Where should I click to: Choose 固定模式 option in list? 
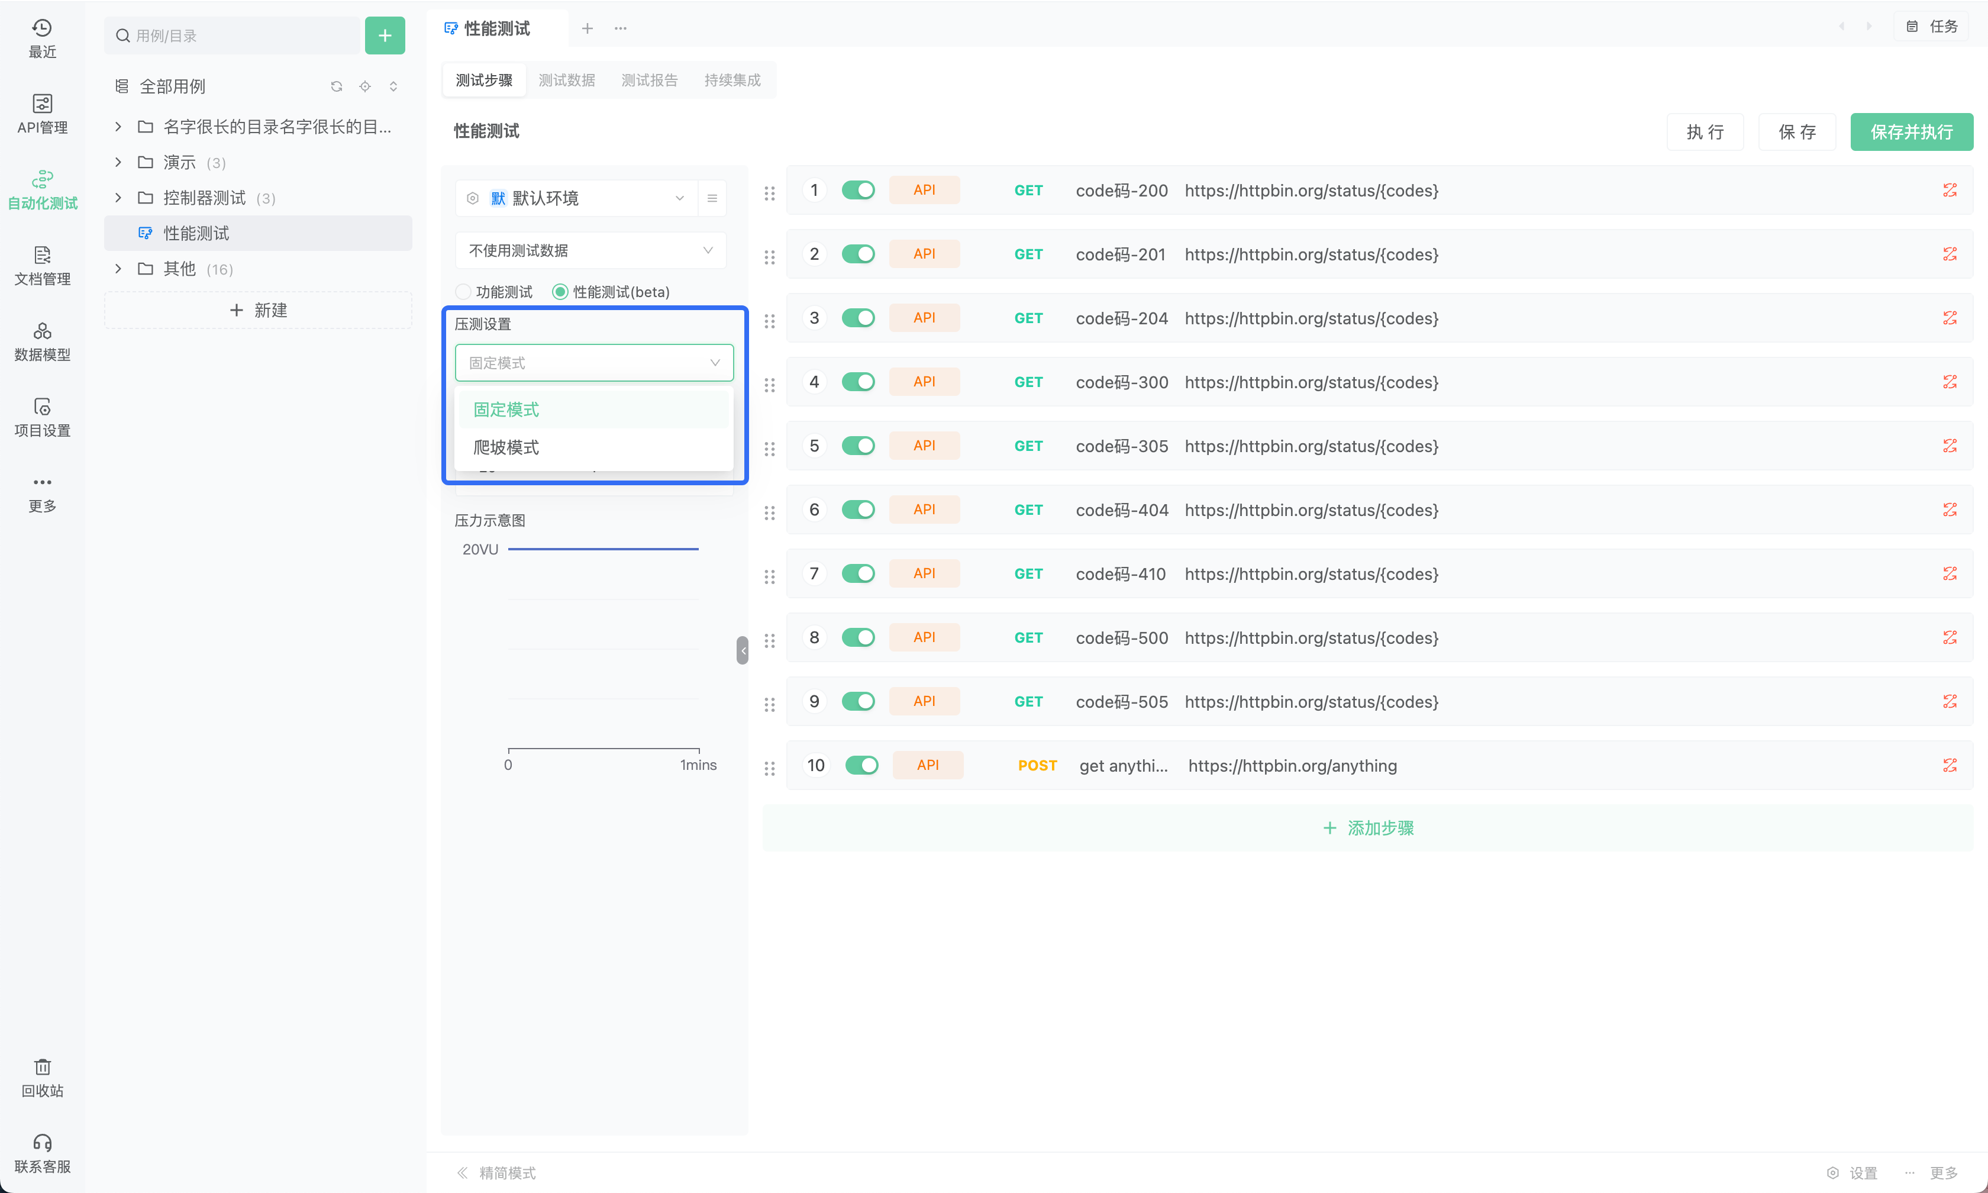[594, 409]
